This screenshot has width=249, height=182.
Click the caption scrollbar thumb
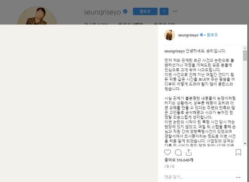click(245, 56)
